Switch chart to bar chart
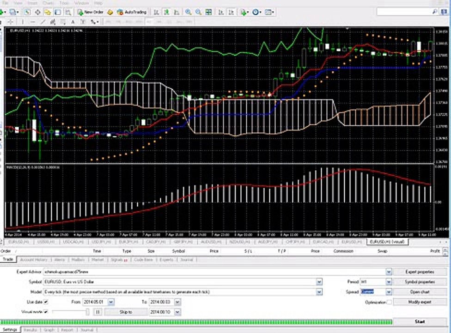This screenshot has width=451, height=333. 156,12
